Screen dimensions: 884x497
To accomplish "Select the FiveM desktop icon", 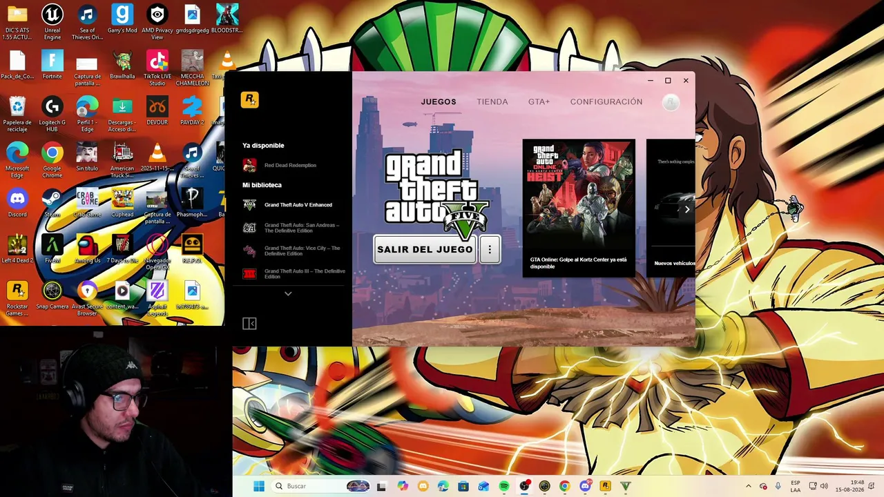I will point(52,249).
